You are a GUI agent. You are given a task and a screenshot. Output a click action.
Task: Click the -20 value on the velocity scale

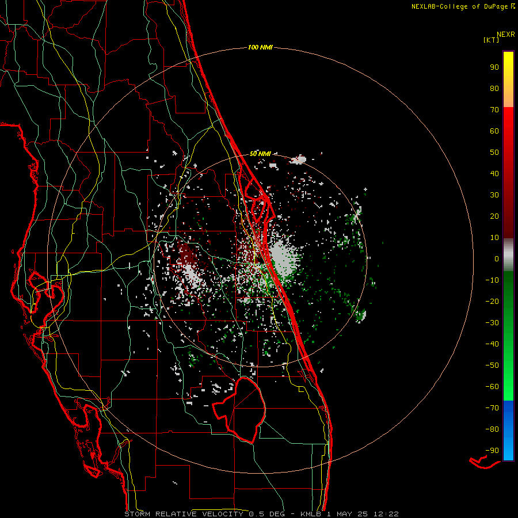pos(492,302)
